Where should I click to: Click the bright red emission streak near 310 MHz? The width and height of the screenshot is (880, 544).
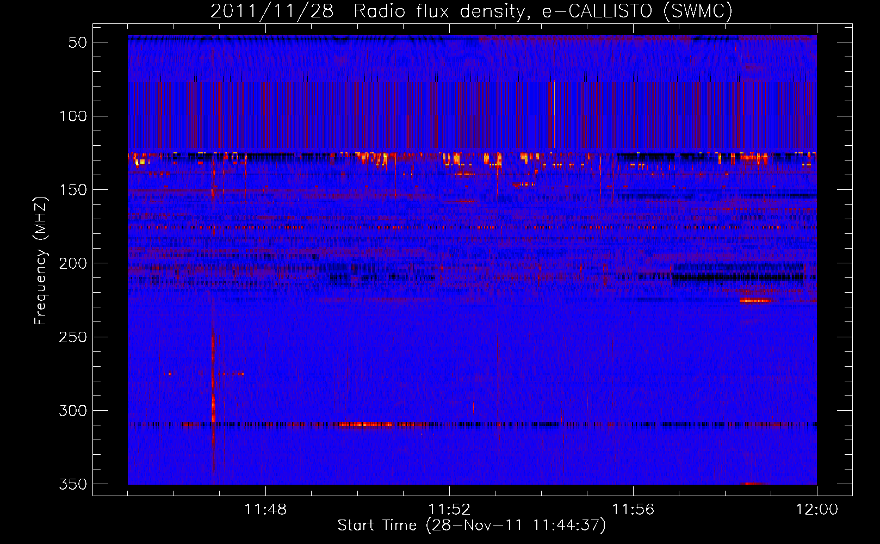coord(365,424)
